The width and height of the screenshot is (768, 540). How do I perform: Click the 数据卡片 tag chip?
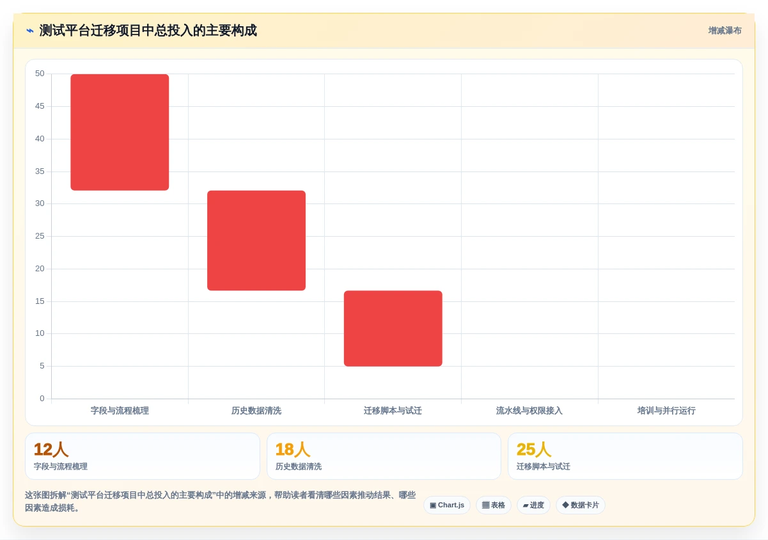(x=581, y=505)
